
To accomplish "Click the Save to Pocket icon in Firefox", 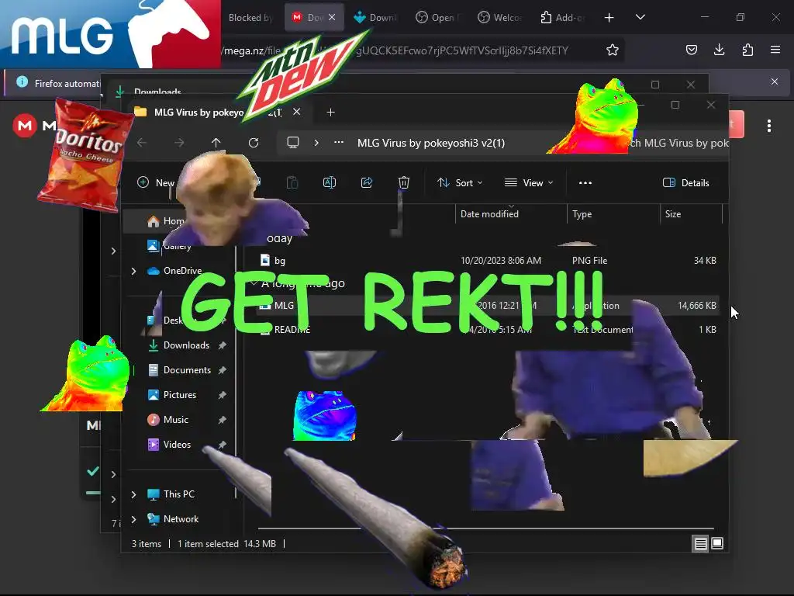I will point(691,50).
